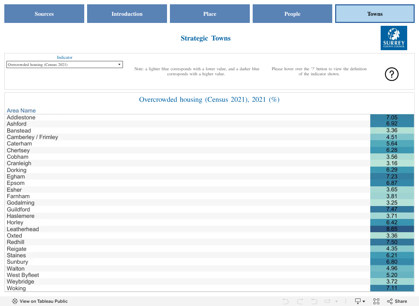Open the Indicator dropdown arrow
This screenshot has height=306, width=419.
click(119, 64)
